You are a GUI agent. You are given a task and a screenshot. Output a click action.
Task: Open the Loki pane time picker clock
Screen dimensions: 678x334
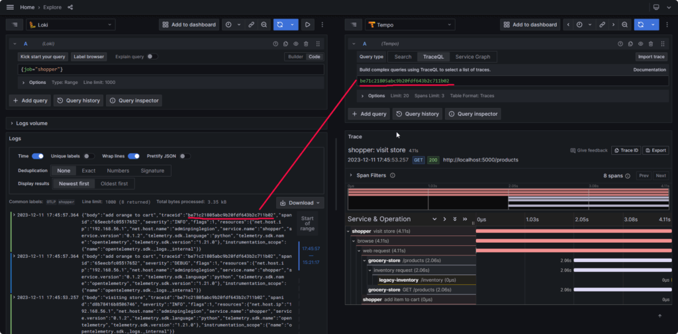click(228, 24)
